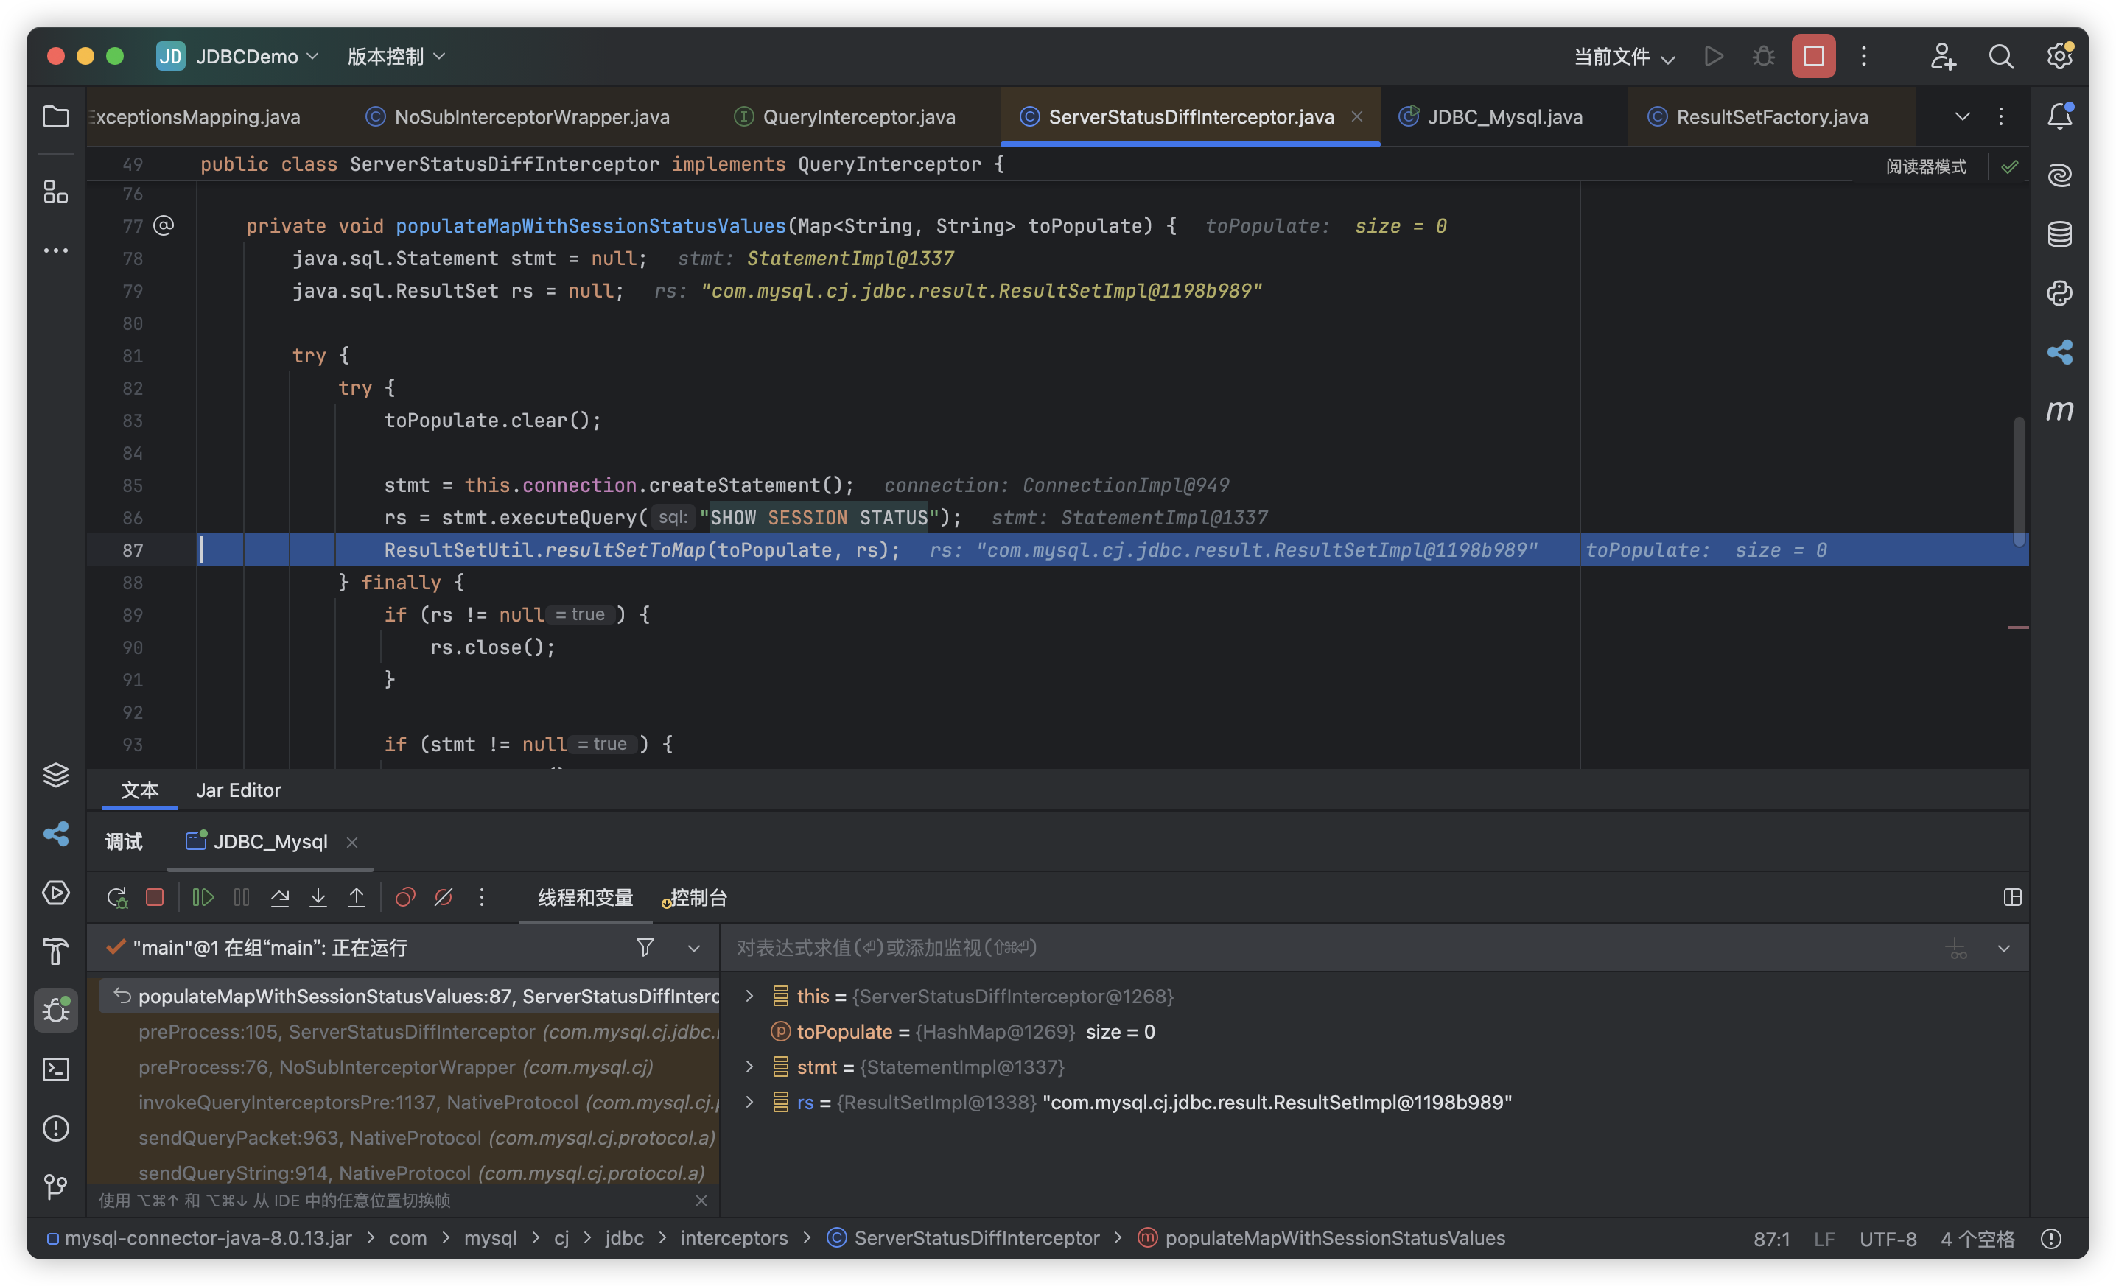Image resolution: width=2116 pixels, height=1286 pixels.
Task: Show the hidden editor tabs list
Action: (1962, 116)
